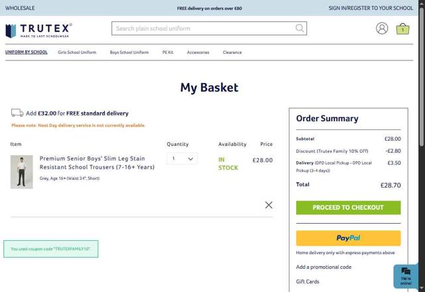Expand the Gift Cards section

tap(307, 281)
